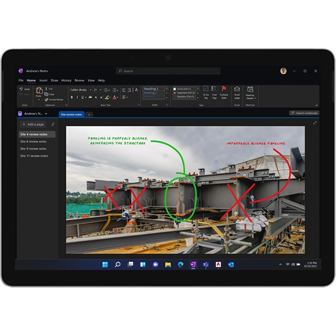Collapse the ribbon with the chevron
The height and width of the screenshot is (336, 336).
(x=316, y=105)
